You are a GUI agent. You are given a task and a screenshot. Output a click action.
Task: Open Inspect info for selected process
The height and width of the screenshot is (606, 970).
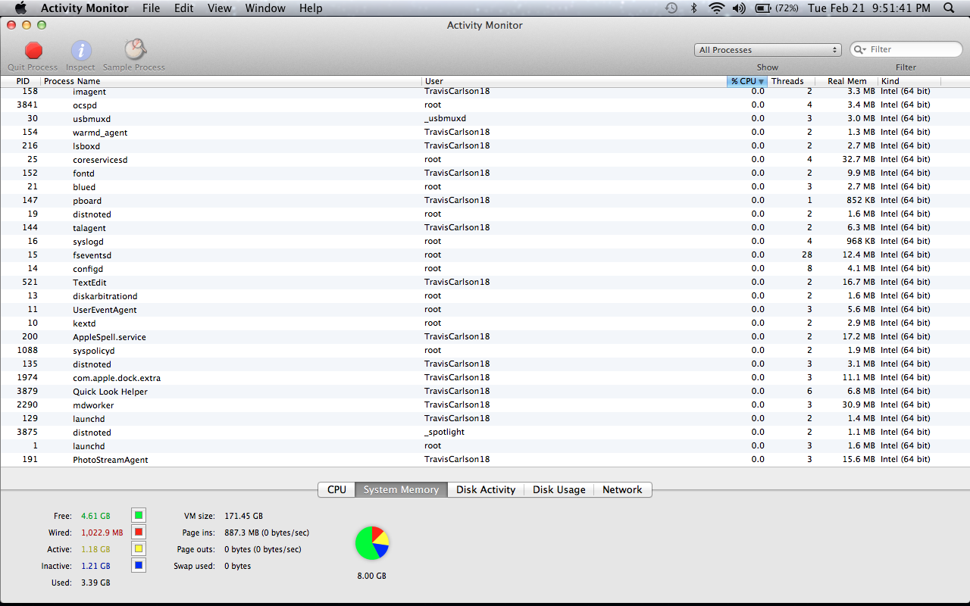tap(81, 51)
